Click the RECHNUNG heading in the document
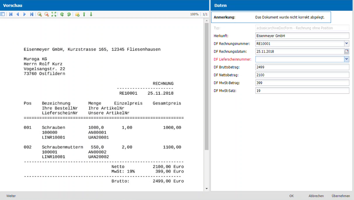 pyautogui.click(x=163, y=84)
